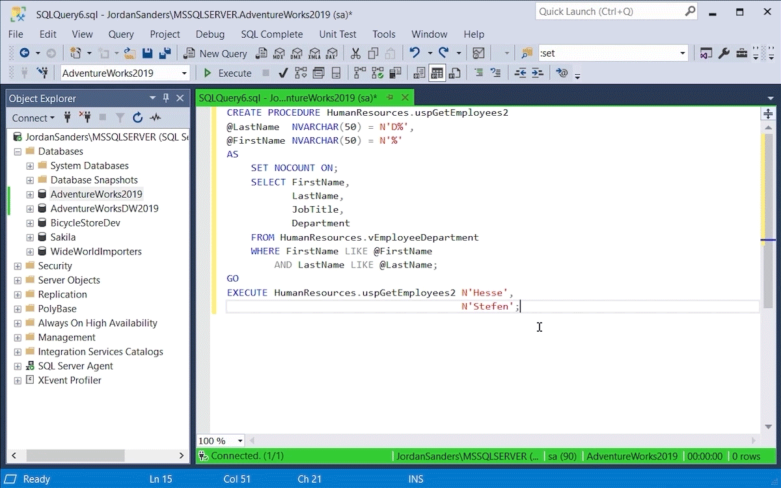Click the Cut scissors icon
The height and width of the screenshot is (488, 781).
355,53
